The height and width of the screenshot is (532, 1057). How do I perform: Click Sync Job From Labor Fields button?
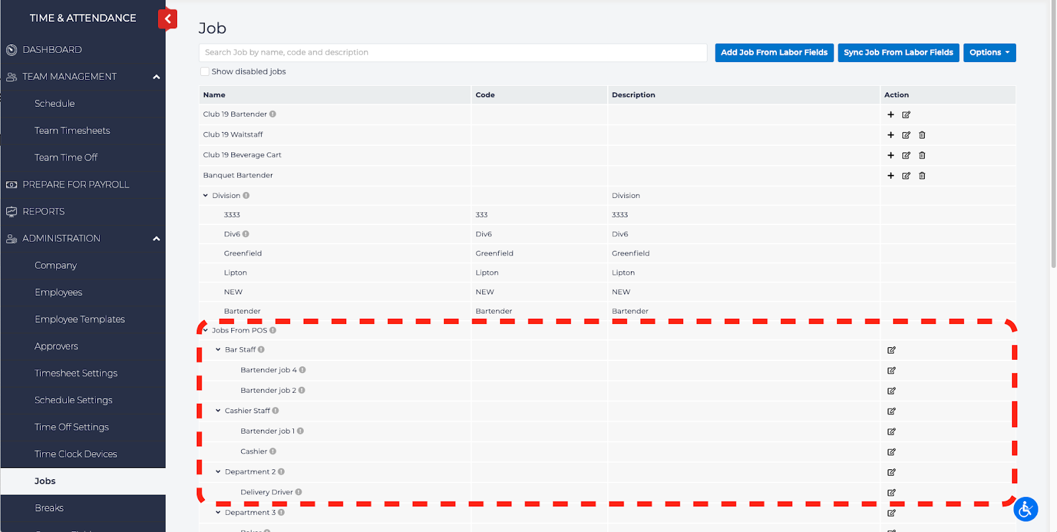tap(898, 53)
